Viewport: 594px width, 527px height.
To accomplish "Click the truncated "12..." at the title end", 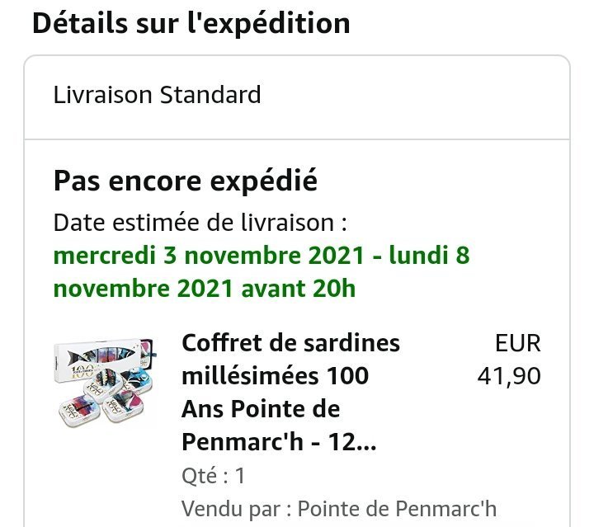I will [357, 442].
